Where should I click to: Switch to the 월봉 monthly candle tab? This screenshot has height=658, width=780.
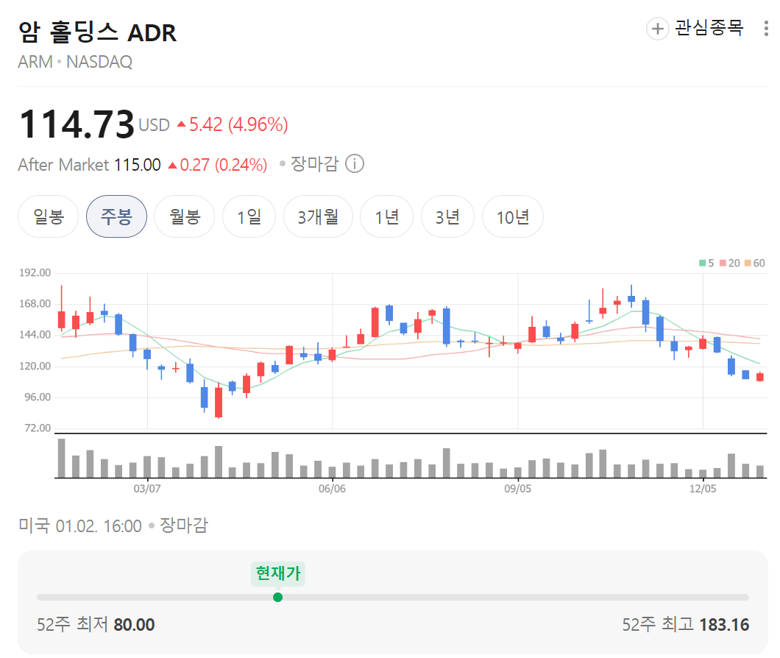tap(185, 216)
